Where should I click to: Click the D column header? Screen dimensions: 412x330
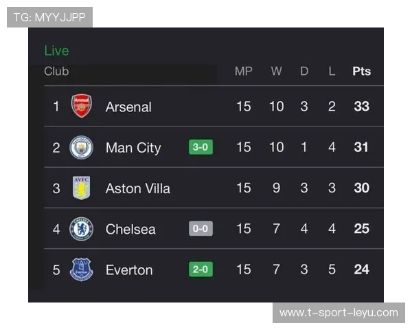coord(304,71)
